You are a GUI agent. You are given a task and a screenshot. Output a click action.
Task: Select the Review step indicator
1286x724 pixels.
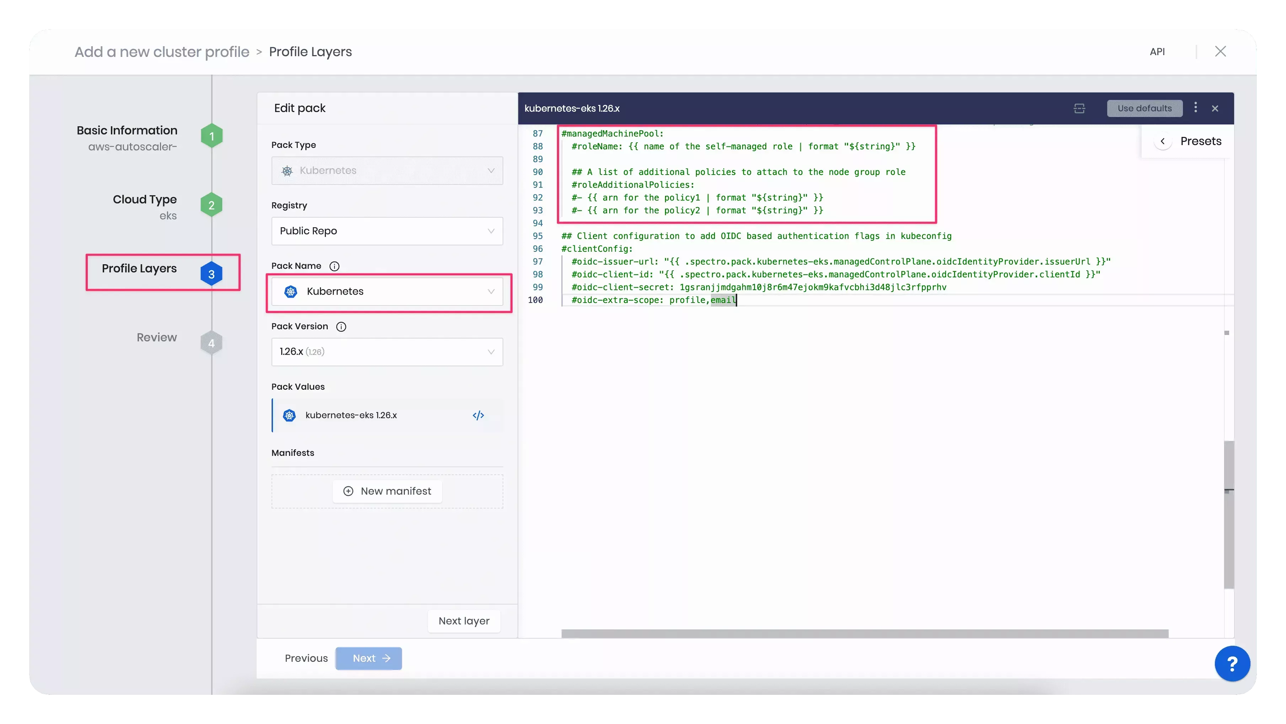pos(211,342)
